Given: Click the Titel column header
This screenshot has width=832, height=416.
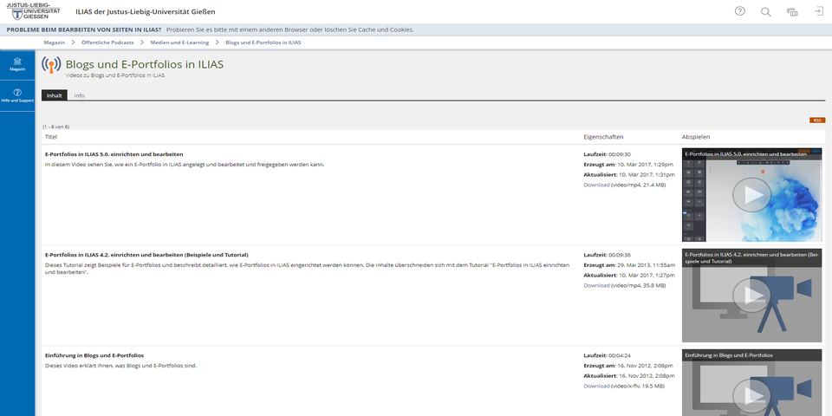Looking at the screenshot, I should coord(51,137).
